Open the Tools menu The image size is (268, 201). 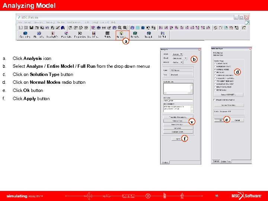coord(87,22)
